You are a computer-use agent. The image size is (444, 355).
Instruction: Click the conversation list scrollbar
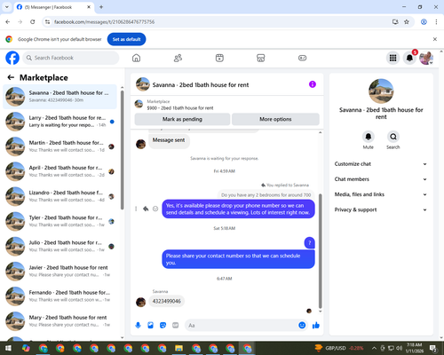(x=123, y=150)
